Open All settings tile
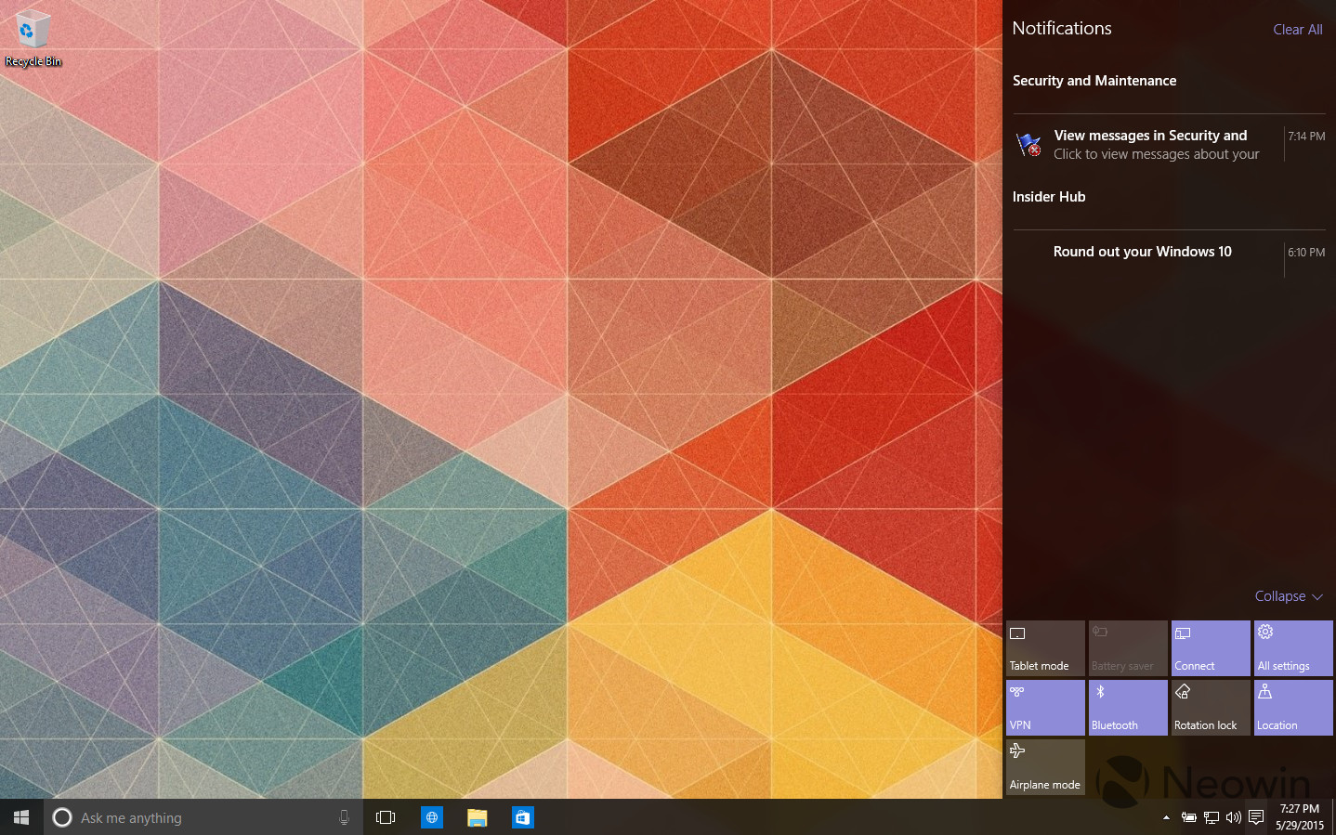This screenshot has width=1336, height=835. (1293, 648)
